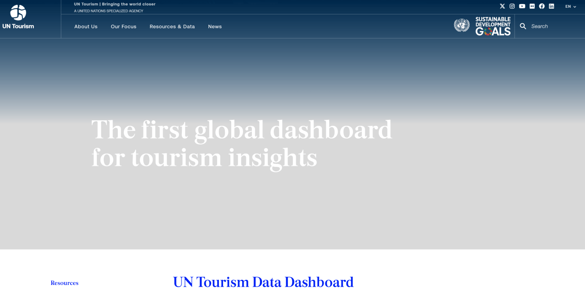Open the LinkedIn social icon
Image resolution: width=585 pixels, height=294 pixels.
coord(552,6)
